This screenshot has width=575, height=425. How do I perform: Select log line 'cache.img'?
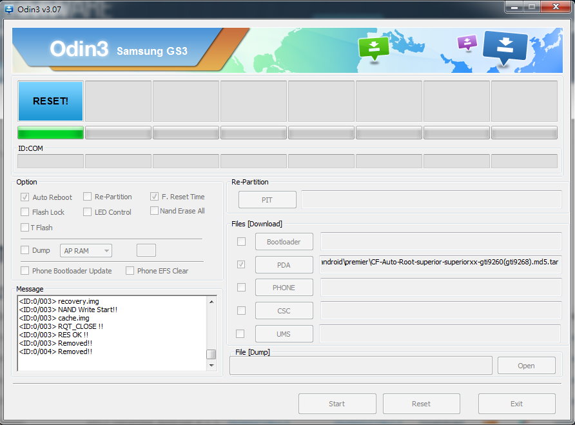[x=54, y=318]
